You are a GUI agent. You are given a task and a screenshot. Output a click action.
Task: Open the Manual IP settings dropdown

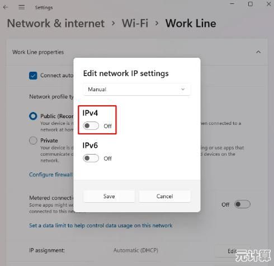[137, 90]
